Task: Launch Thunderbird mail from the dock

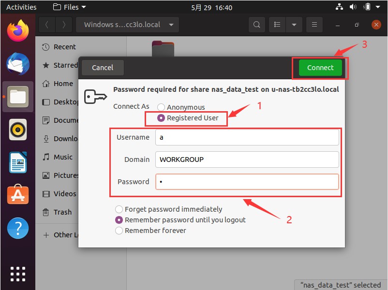Action: coord(18,64)
